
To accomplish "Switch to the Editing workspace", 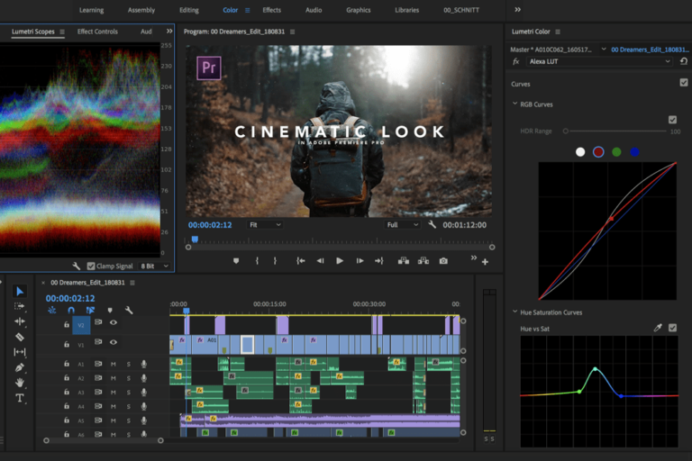I will 189,10.
